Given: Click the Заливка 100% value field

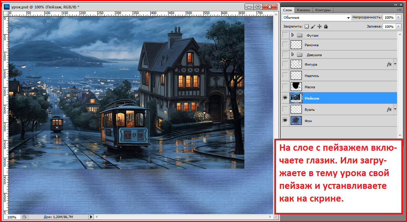Looking at the screenshot, I should click(x=389, y=26).
